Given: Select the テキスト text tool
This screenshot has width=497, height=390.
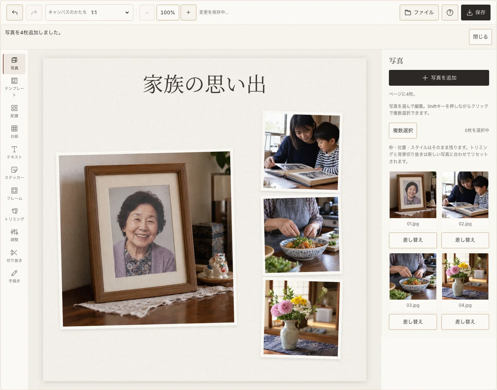Looking at the screenshot, I should [14, 152].
